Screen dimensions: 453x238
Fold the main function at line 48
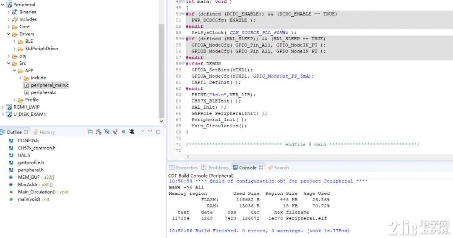(x=183, y=1)
